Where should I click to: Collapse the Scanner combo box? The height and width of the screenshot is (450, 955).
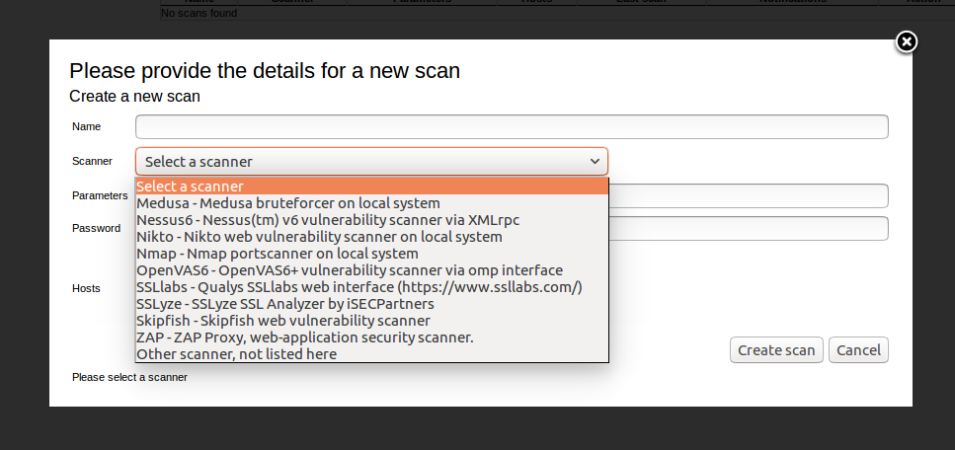click(x=371, y=162)
